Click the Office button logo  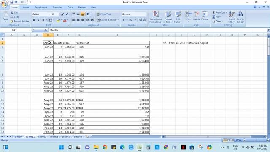coord(4,4)
